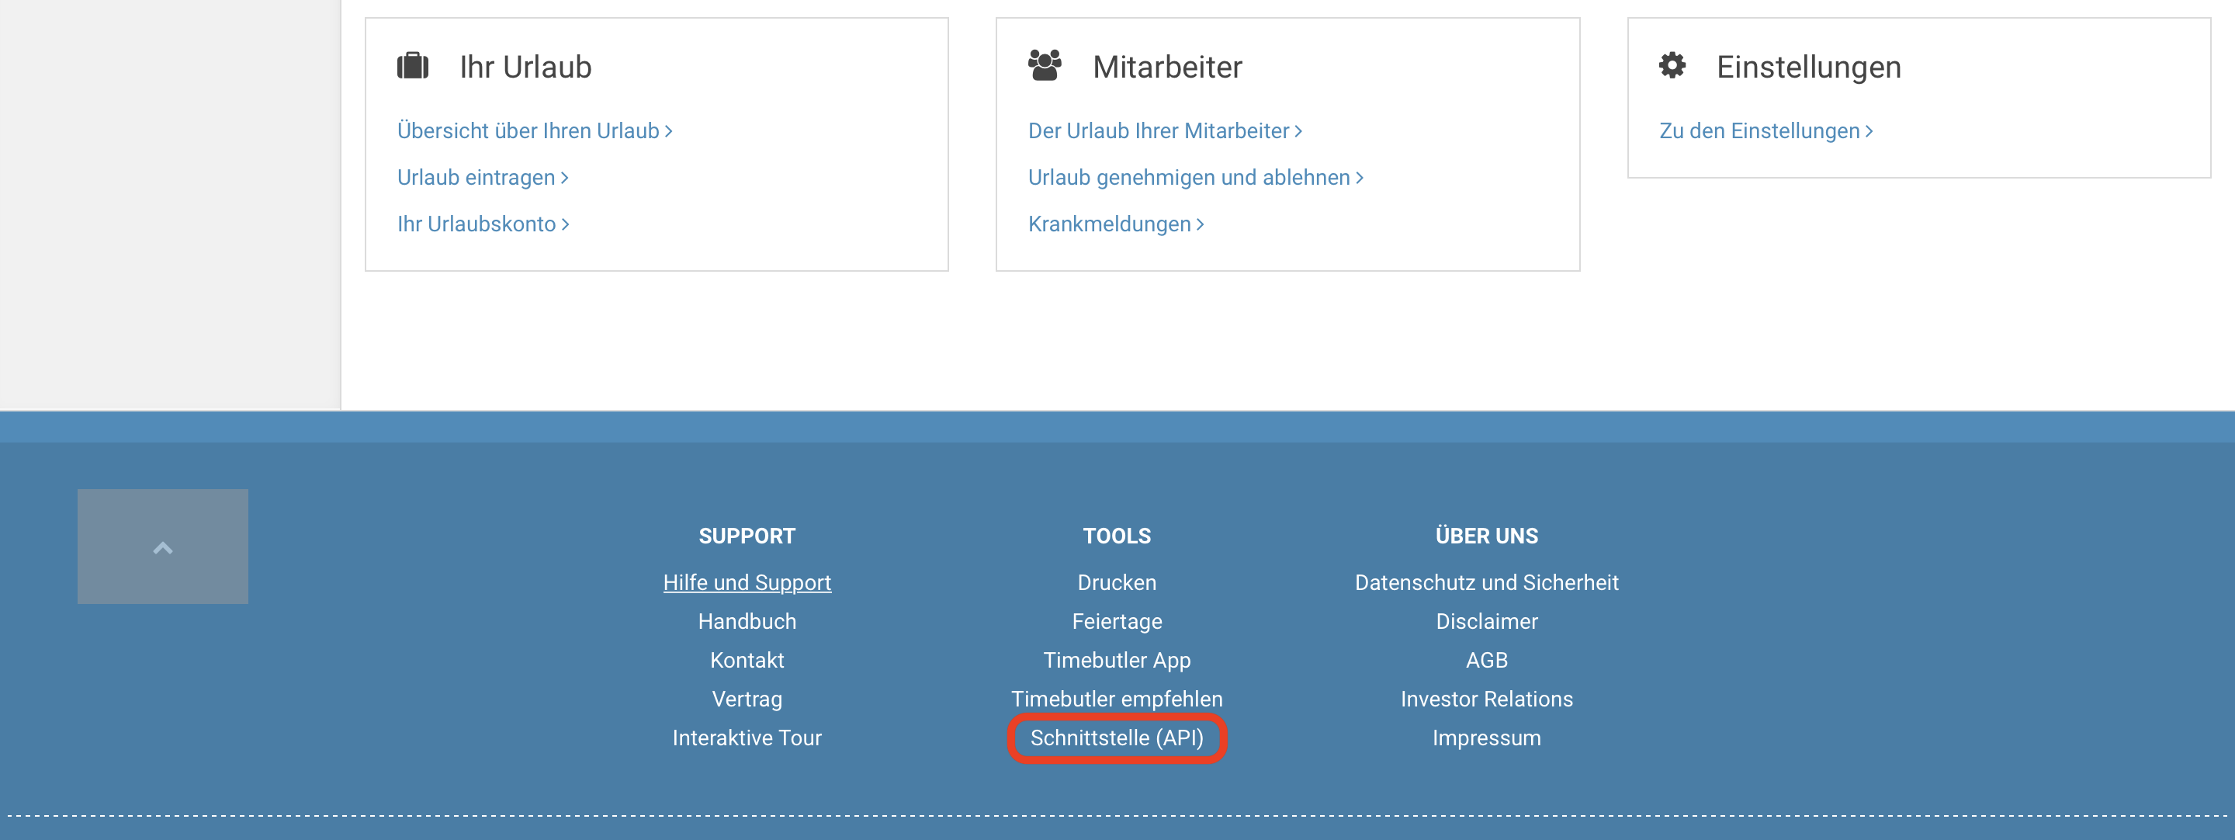Click the gear icon beside Einstellungen
The width and height of the screenshot is (2235, 840).
coord(1672,65)
